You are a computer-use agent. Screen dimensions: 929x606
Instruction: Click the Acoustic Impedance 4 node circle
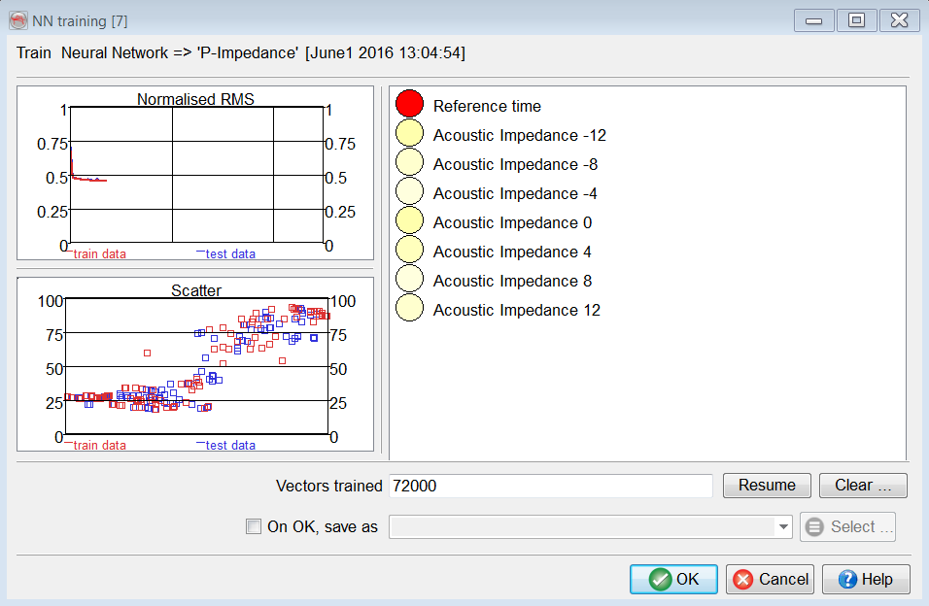[x=410, y=251]
